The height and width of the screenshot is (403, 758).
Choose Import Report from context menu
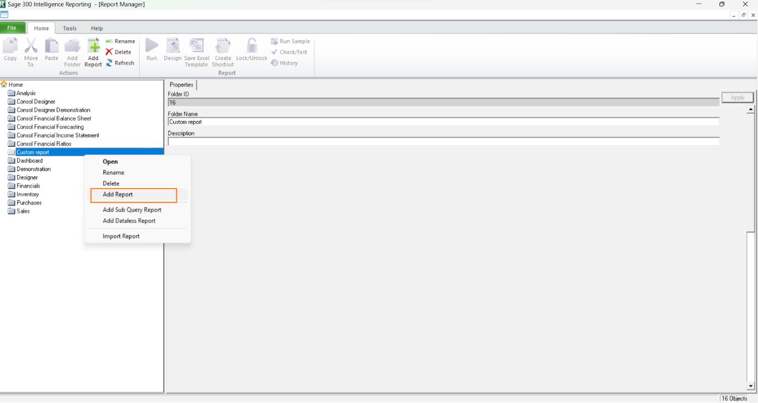coord(121,236)
